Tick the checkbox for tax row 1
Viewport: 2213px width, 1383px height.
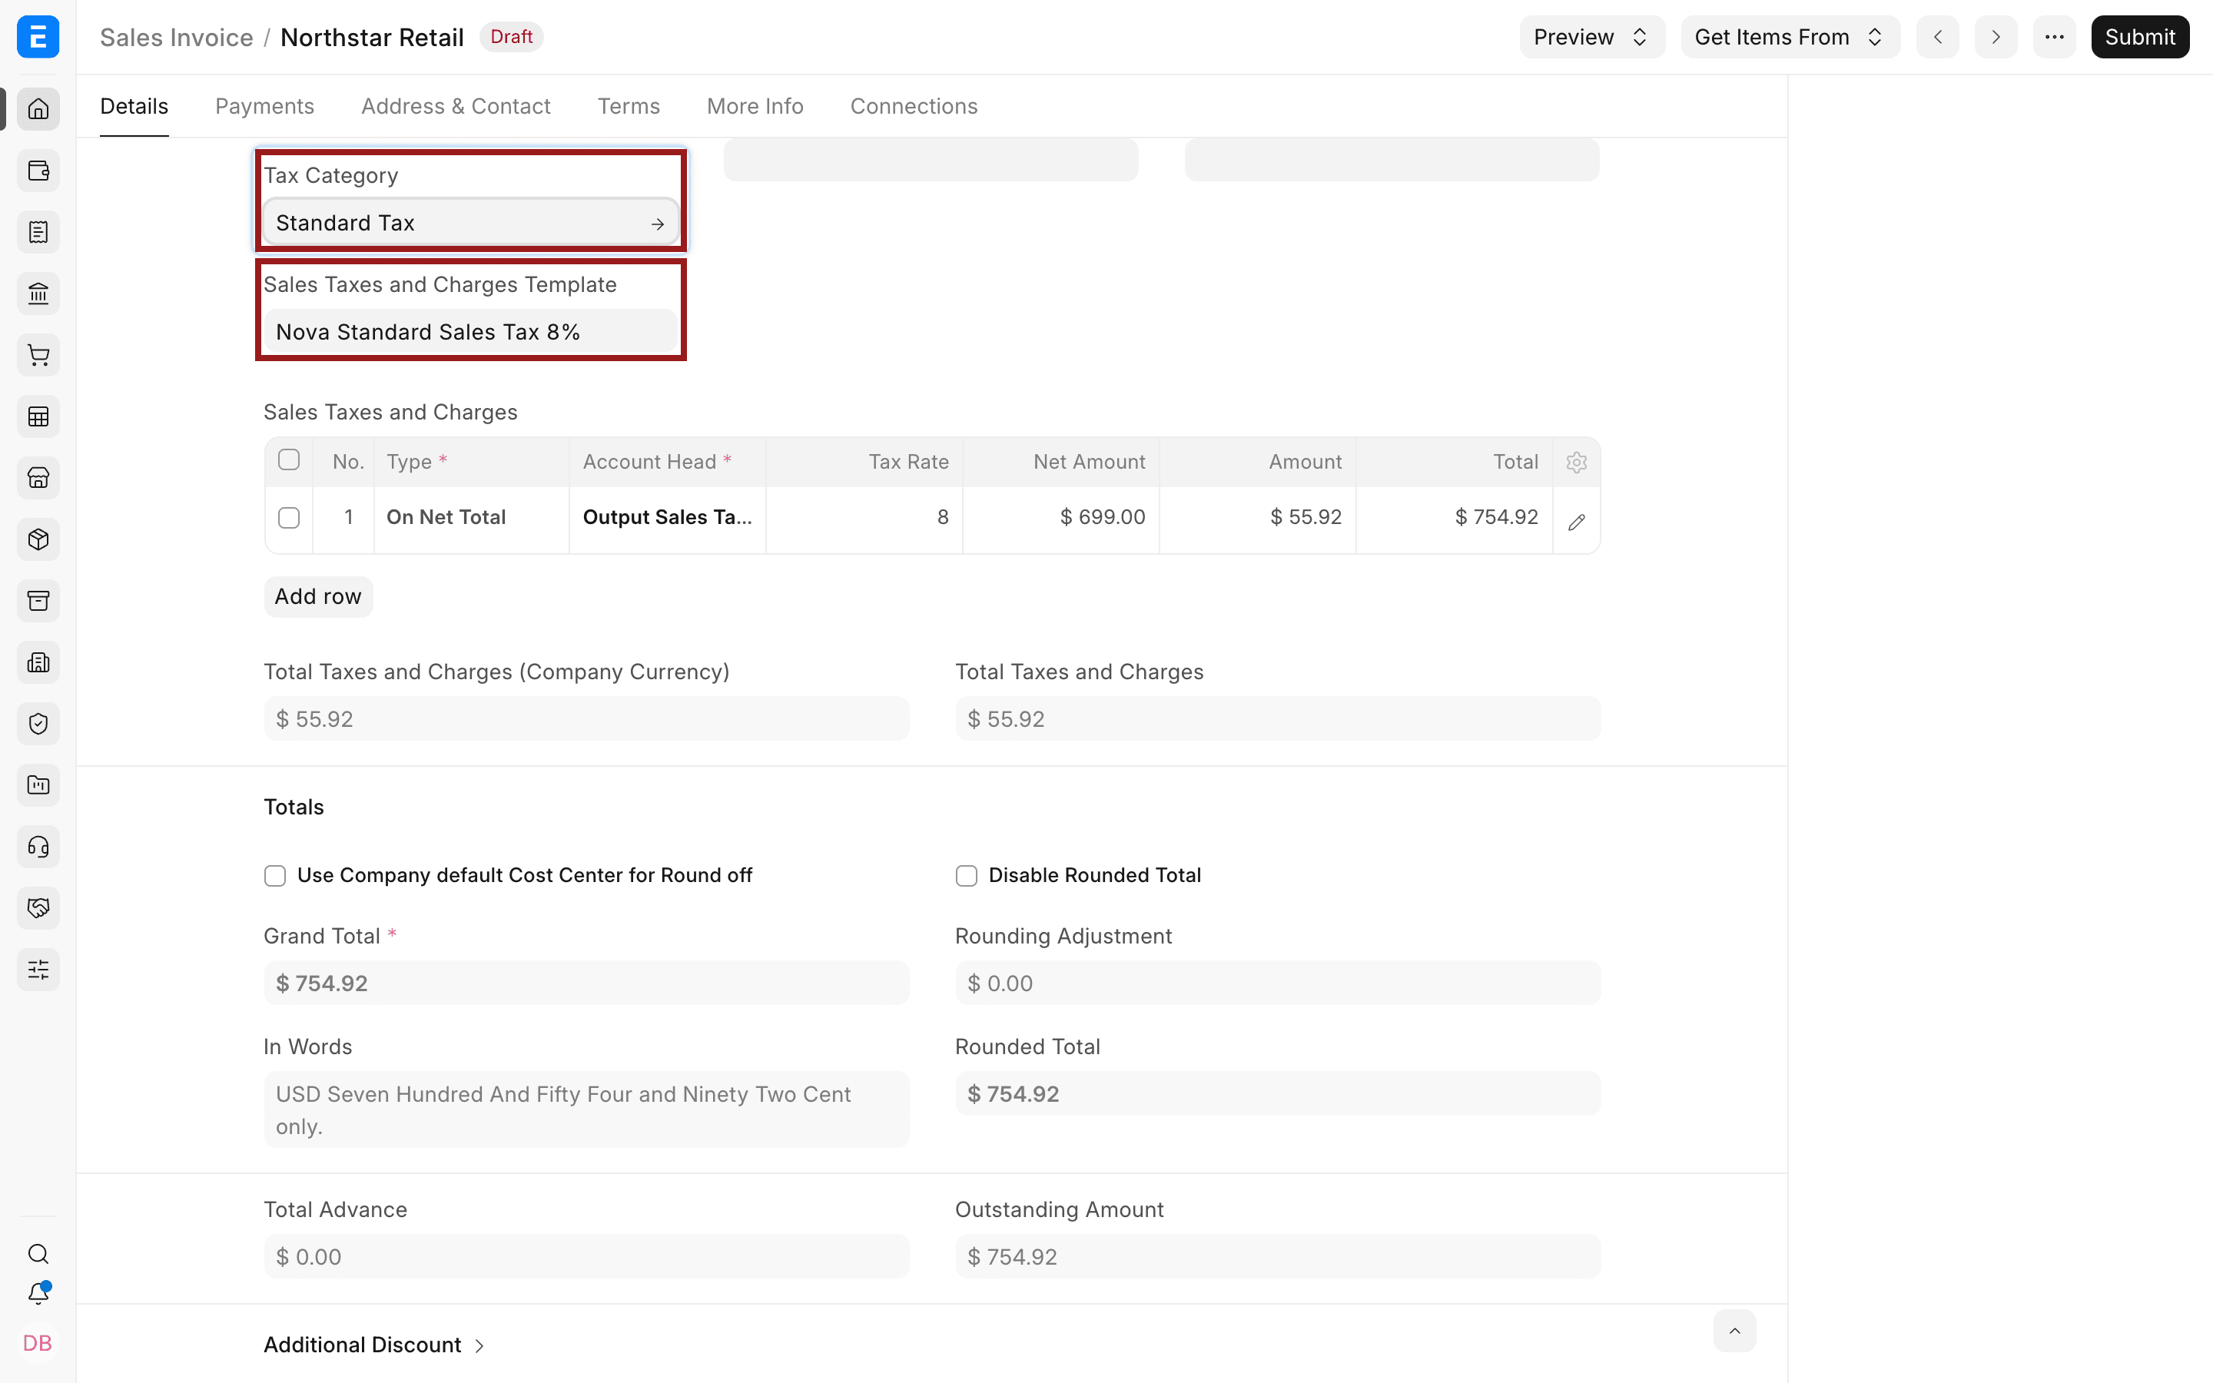coord(289,518)
